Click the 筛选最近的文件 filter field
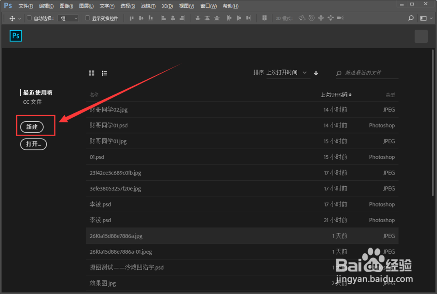This screenshot has width=437, height=294. click(x=367, y=73)
